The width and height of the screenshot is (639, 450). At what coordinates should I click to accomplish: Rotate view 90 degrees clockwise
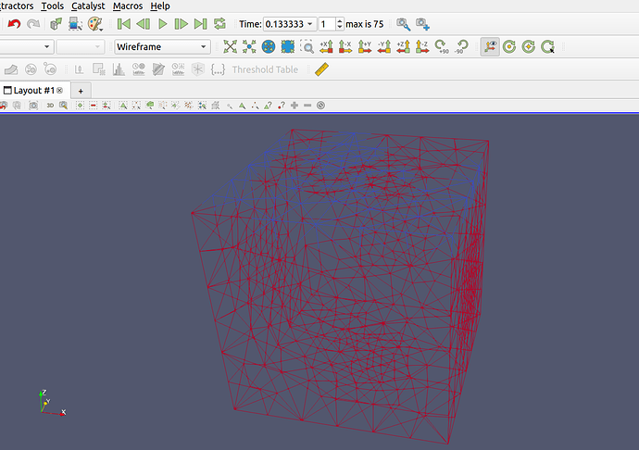click(x=442, y=46)
